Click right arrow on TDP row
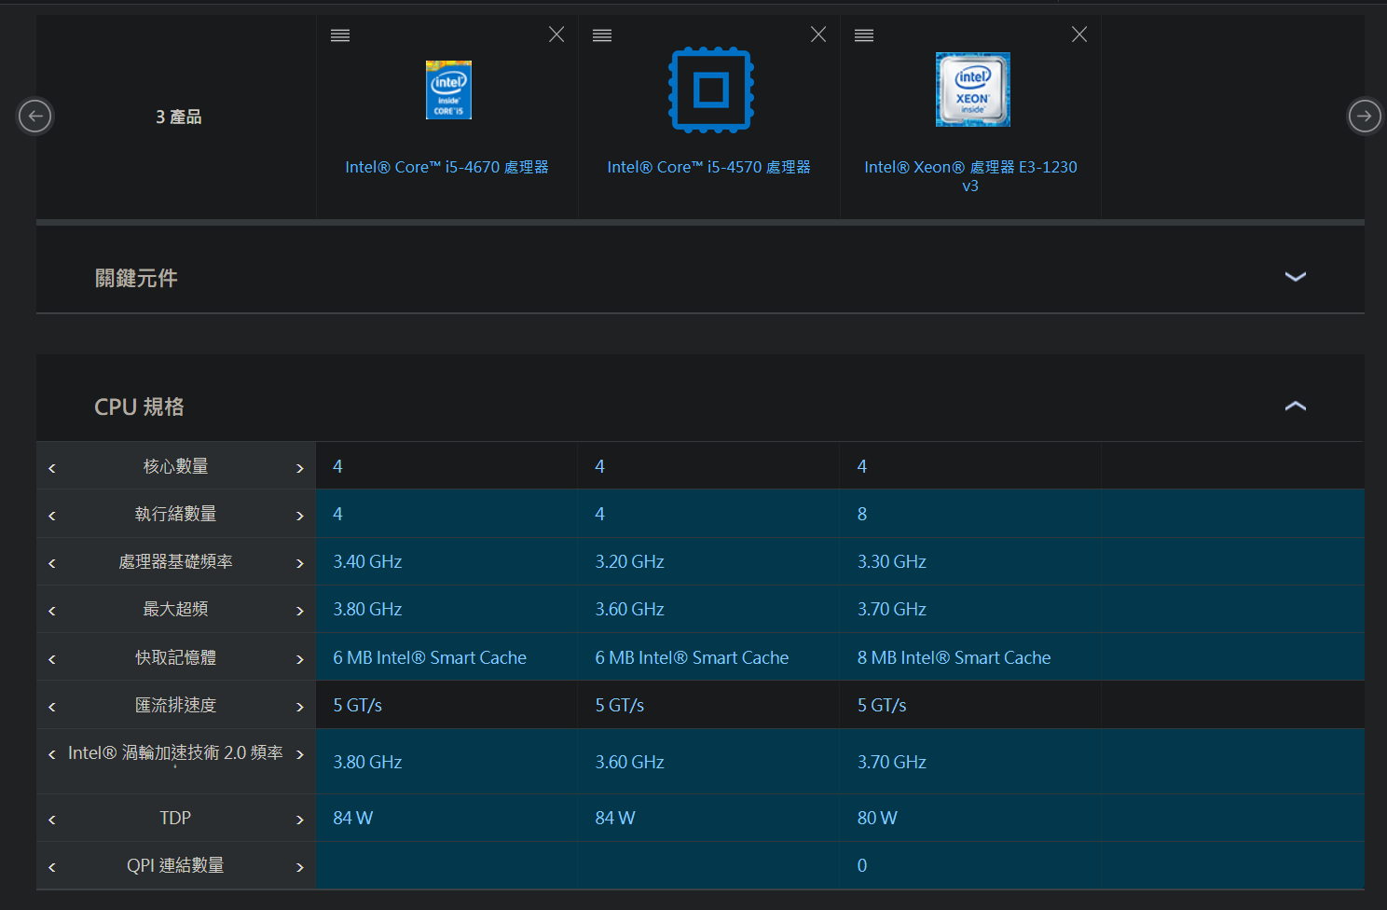This screenshot has width=1387, height=910. 300,820
